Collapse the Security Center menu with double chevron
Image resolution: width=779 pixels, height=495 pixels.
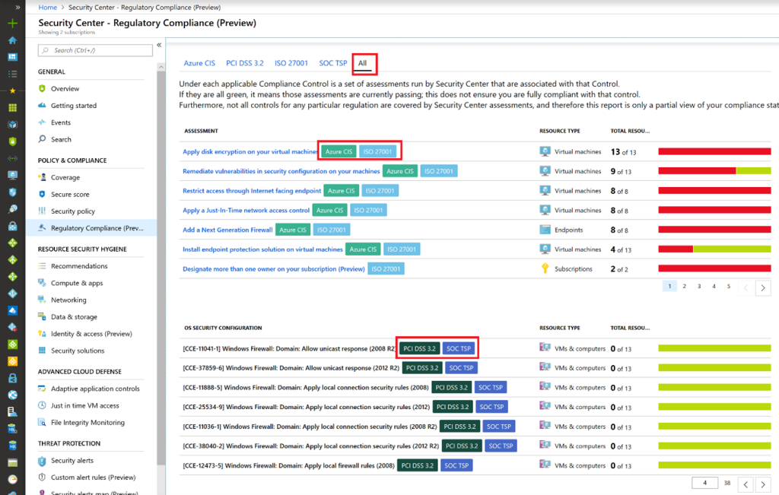[159, 45]
